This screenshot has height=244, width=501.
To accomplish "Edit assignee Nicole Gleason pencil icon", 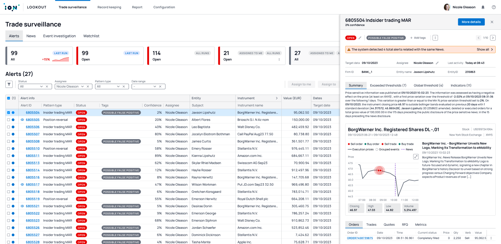I will coord(437,63).
